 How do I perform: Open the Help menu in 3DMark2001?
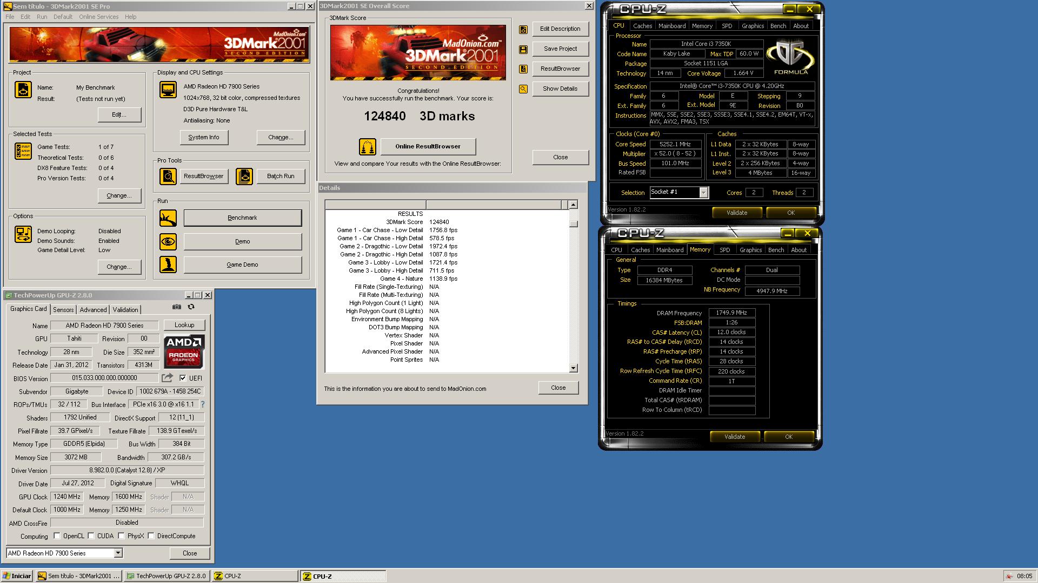coord(130,17)
